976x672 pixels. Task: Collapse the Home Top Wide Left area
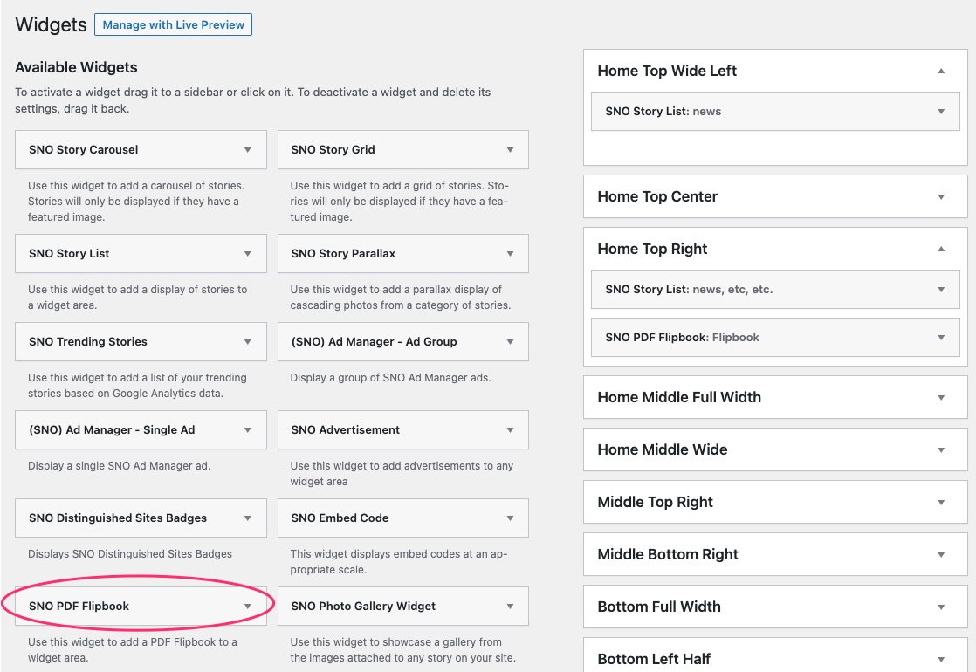coord(941,71)
